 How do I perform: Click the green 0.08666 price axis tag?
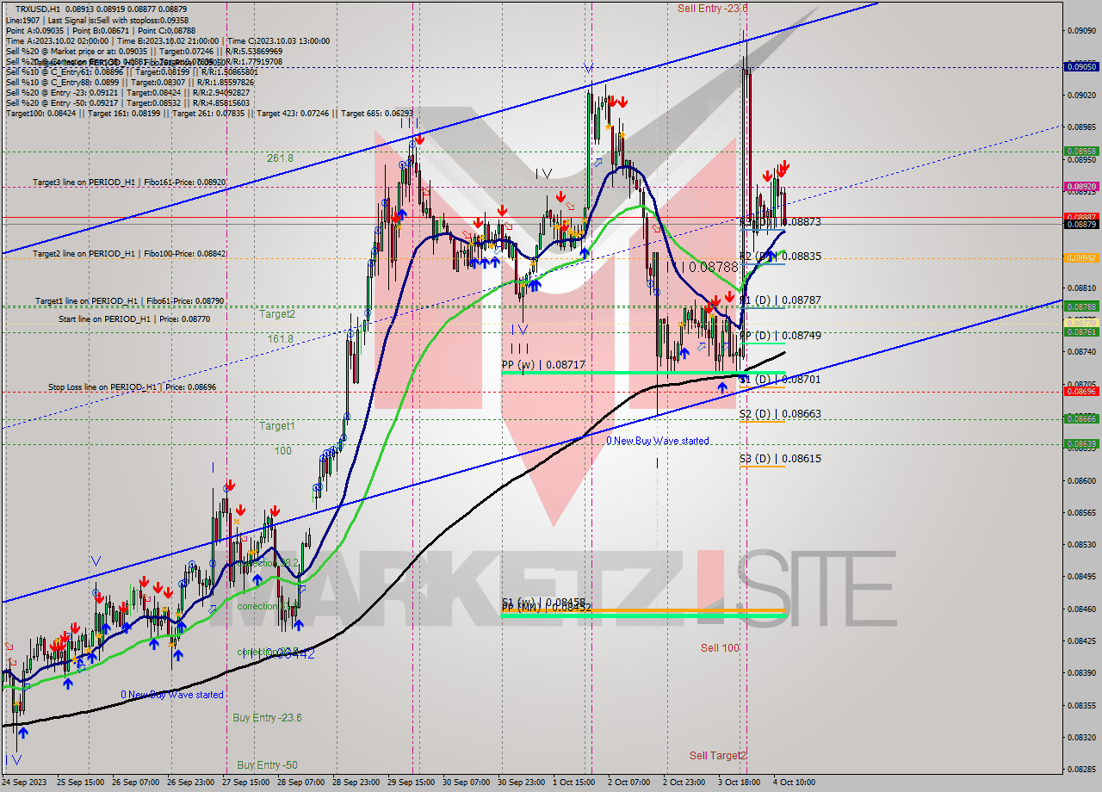coord(1081,418)
